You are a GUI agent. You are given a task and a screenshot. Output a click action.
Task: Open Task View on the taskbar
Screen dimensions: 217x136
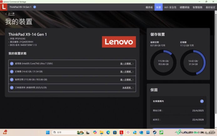click(88, 133)
